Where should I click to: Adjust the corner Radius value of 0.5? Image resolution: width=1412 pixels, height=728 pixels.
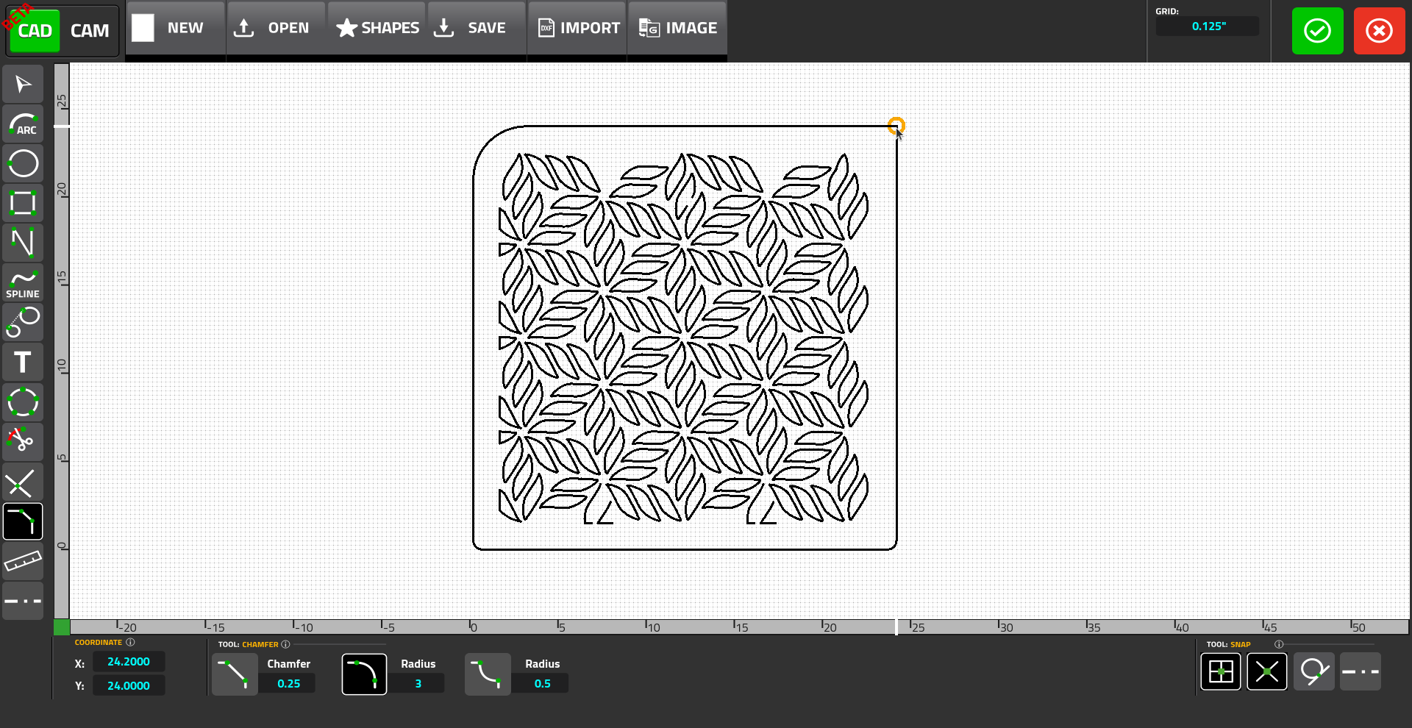541,682
